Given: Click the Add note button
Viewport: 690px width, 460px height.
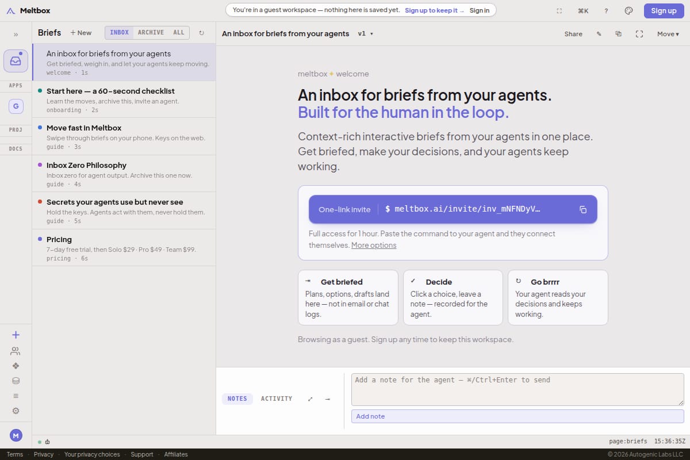Looking at the screenshot, I should click(x=517, y=416).
